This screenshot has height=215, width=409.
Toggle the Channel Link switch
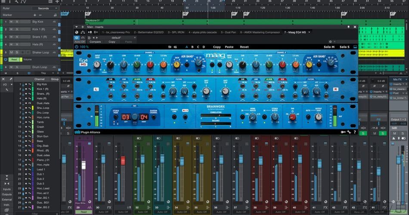click(174, 117)
